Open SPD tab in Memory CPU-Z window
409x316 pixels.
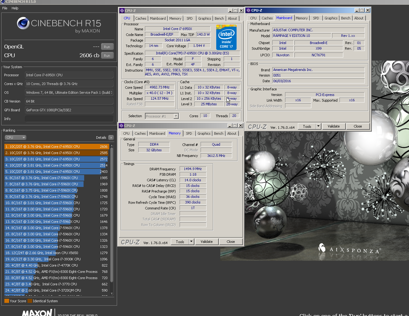[189, 133]
